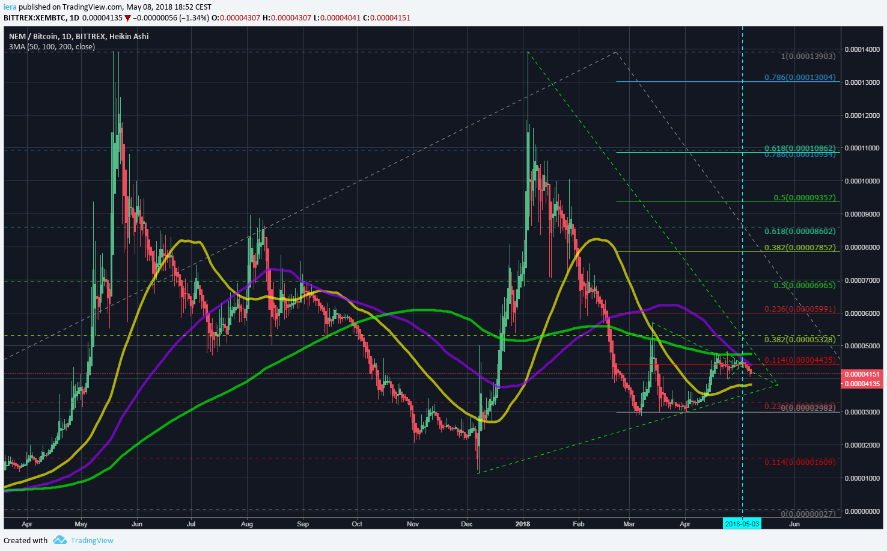The height and width of the screenshot is (551, 887).
Task: Click the close value "C:0.00004151"
Action: click(387, 18)
